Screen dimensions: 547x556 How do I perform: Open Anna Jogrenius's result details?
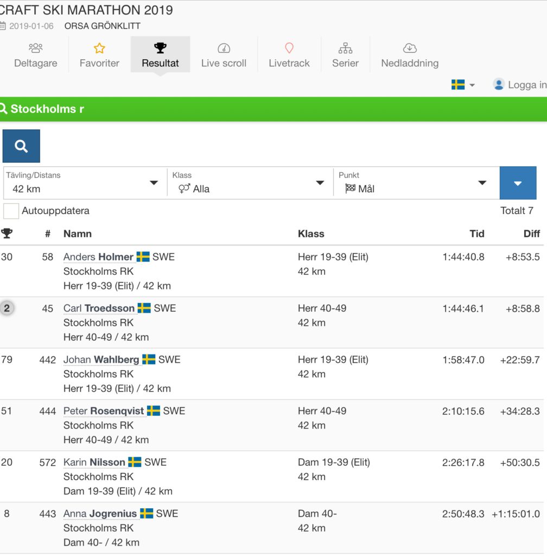pos(100,514)
